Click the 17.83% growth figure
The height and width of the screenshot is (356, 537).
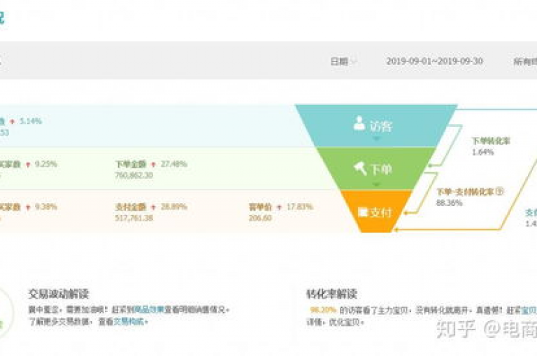[300, 207]
